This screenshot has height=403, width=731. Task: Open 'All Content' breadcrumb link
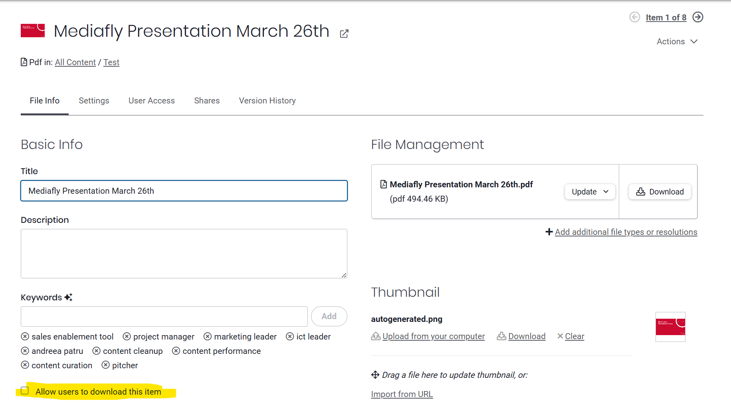tap(75, 62)
